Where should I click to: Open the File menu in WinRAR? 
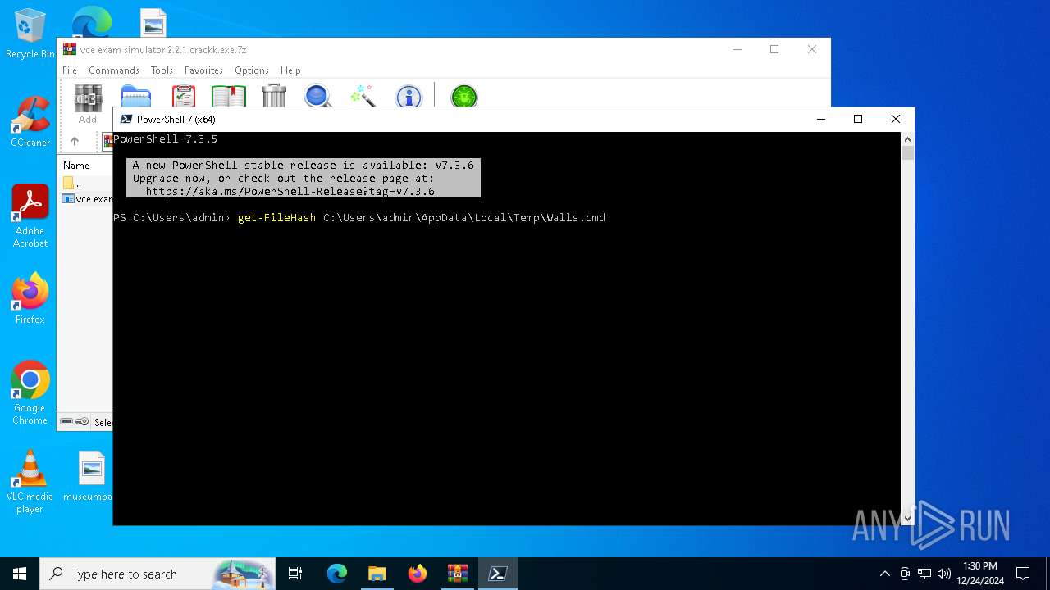pos(70,70)
